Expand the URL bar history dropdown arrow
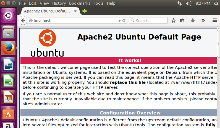Screen dimensions: 220x128 (119, 21)
